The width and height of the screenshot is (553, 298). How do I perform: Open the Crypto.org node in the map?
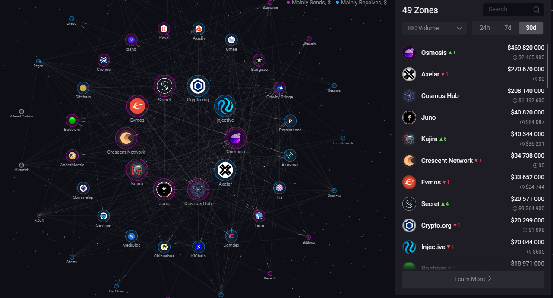point(198,86)
